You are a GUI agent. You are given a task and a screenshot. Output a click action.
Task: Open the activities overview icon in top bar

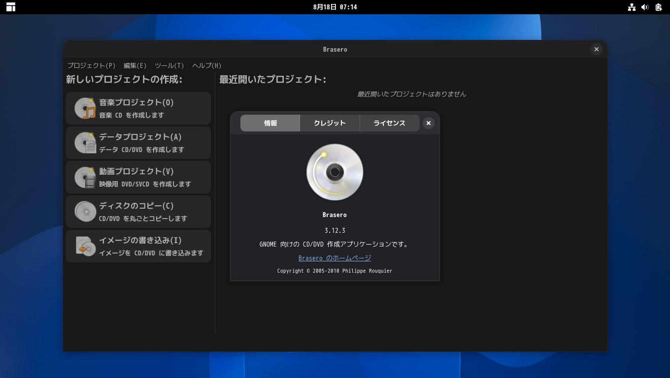click(x=11, y=7)
